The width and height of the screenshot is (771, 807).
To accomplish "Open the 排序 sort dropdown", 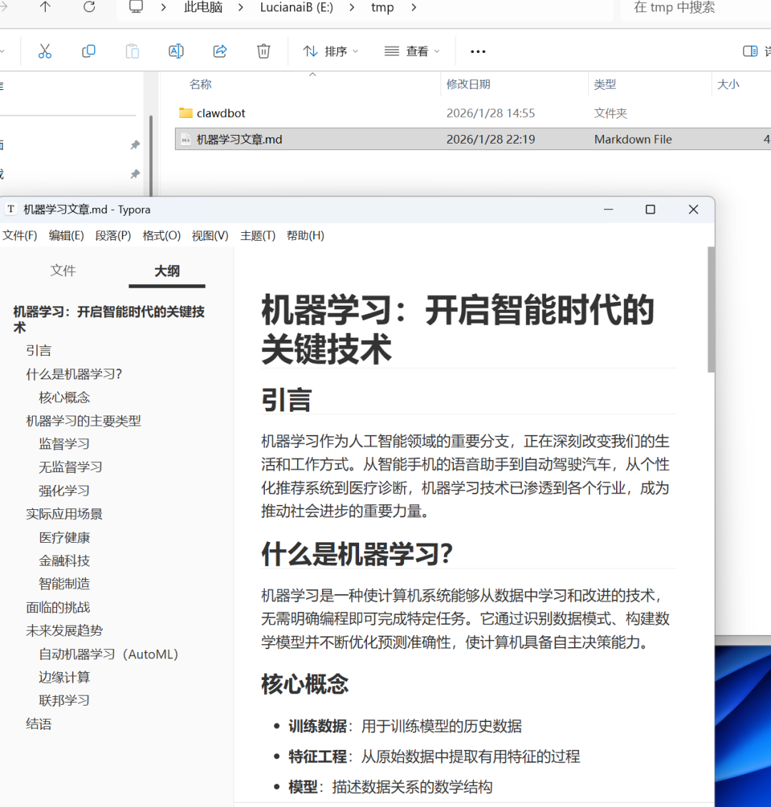I will [x=331, y=51].
